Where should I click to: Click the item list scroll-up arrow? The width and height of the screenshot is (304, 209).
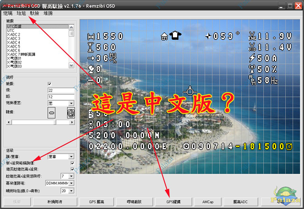tap(71, 27)
